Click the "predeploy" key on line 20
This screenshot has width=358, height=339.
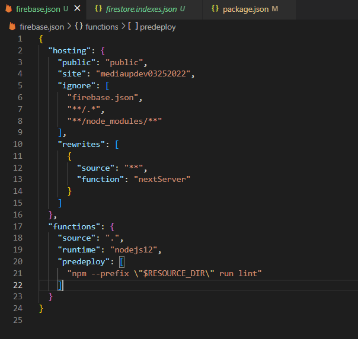coord(84,262)
